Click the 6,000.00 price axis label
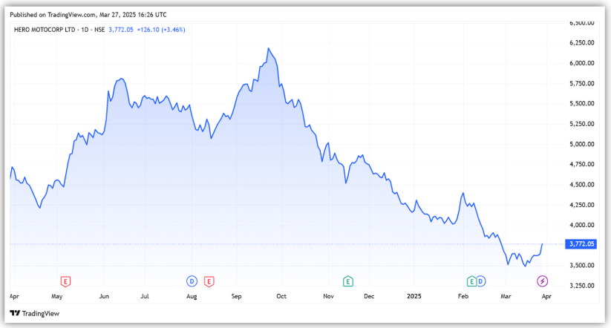Image resolution: width=611 pixels, height=328 pixels. (x=582, y=63)
